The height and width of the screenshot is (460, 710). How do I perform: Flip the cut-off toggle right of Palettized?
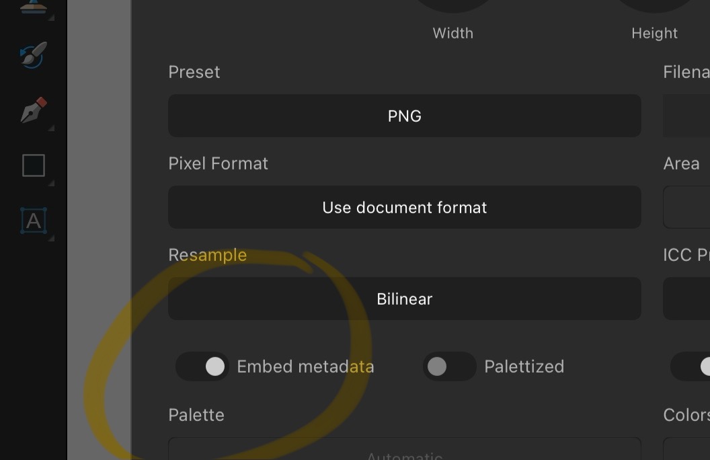click(690, 367)
